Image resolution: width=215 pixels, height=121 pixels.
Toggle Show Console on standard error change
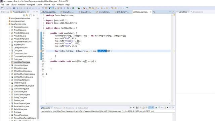pyautogui.click(x=153, y=108)
